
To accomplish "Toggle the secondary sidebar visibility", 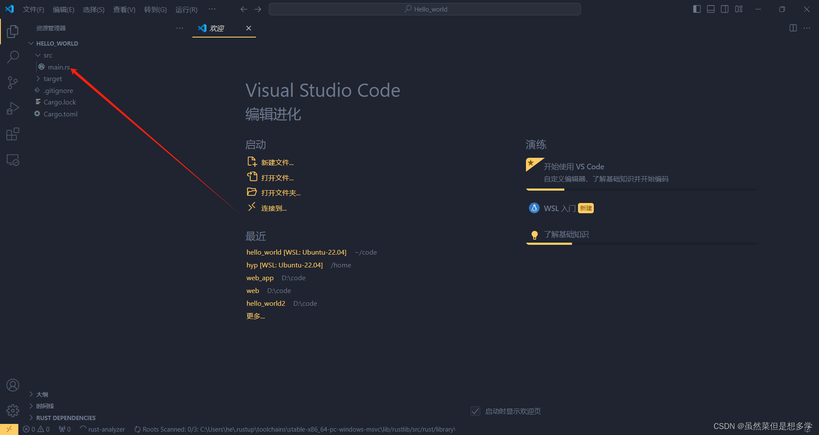I will click(x=724, y=9).
